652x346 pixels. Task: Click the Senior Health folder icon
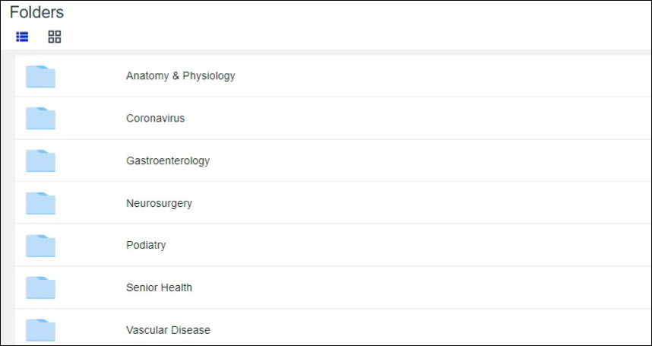click(40, 287)
